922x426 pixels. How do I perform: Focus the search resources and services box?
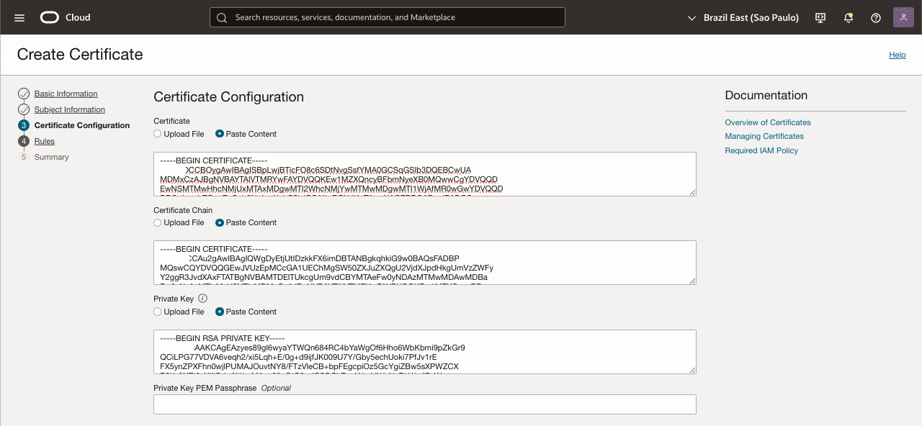pyautogui.click(x=388, y=17)
